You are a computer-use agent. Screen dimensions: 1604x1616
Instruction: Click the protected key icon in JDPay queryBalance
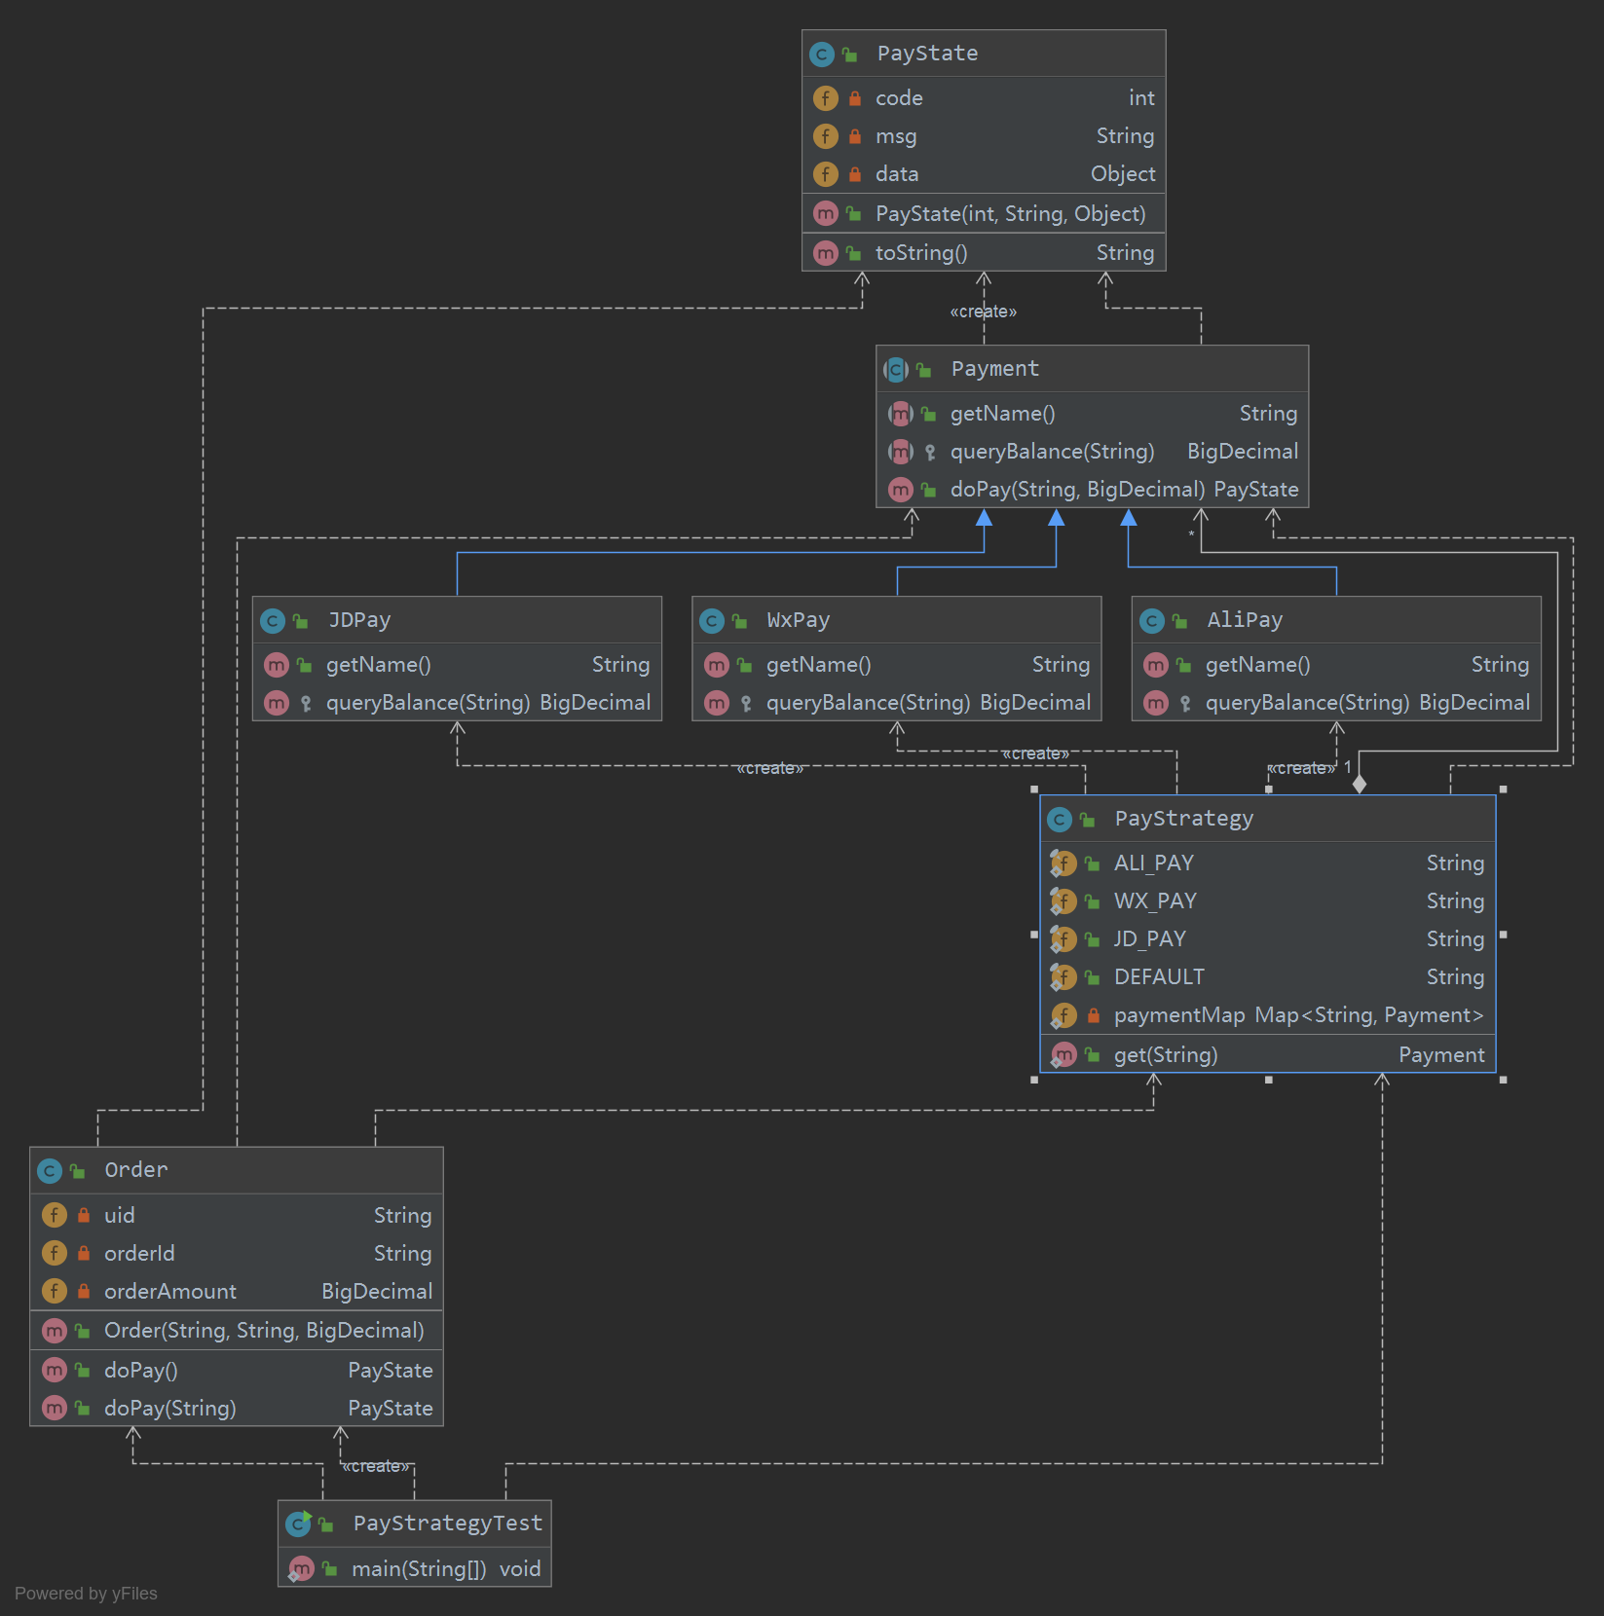[x=306, y=703]
